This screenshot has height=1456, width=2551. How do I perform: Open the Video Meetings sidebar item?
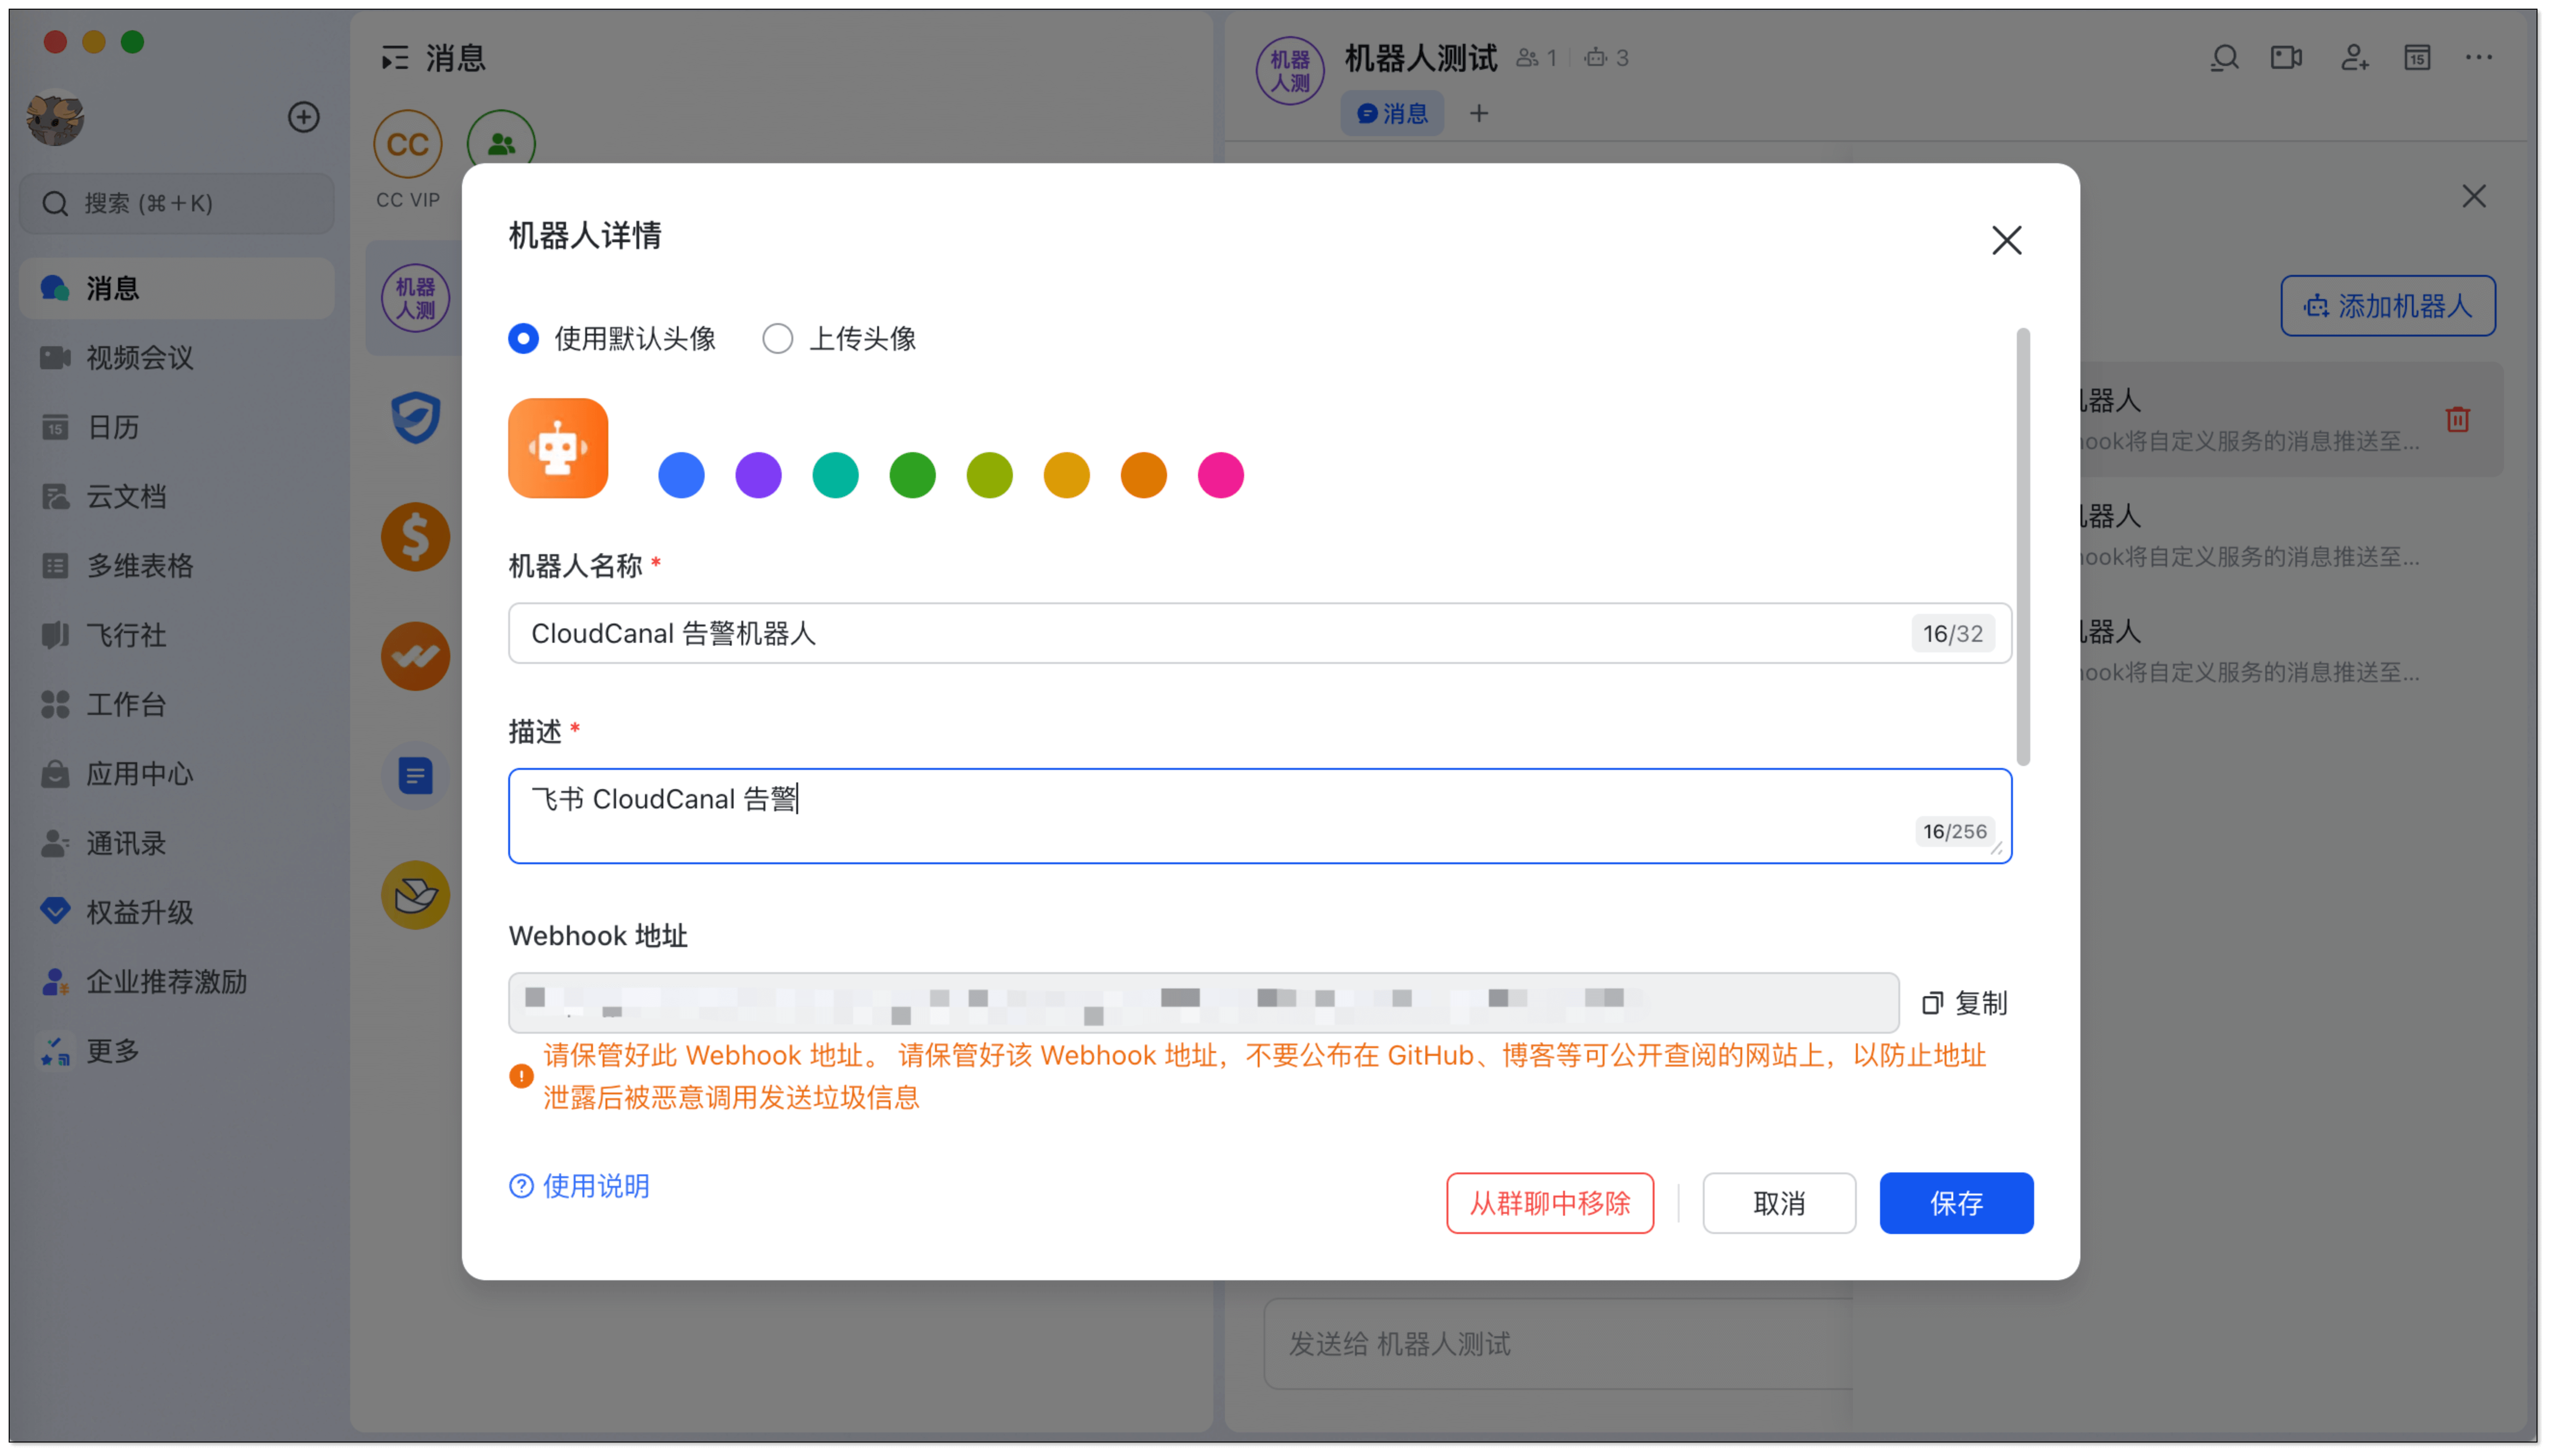tap(139, 358)
